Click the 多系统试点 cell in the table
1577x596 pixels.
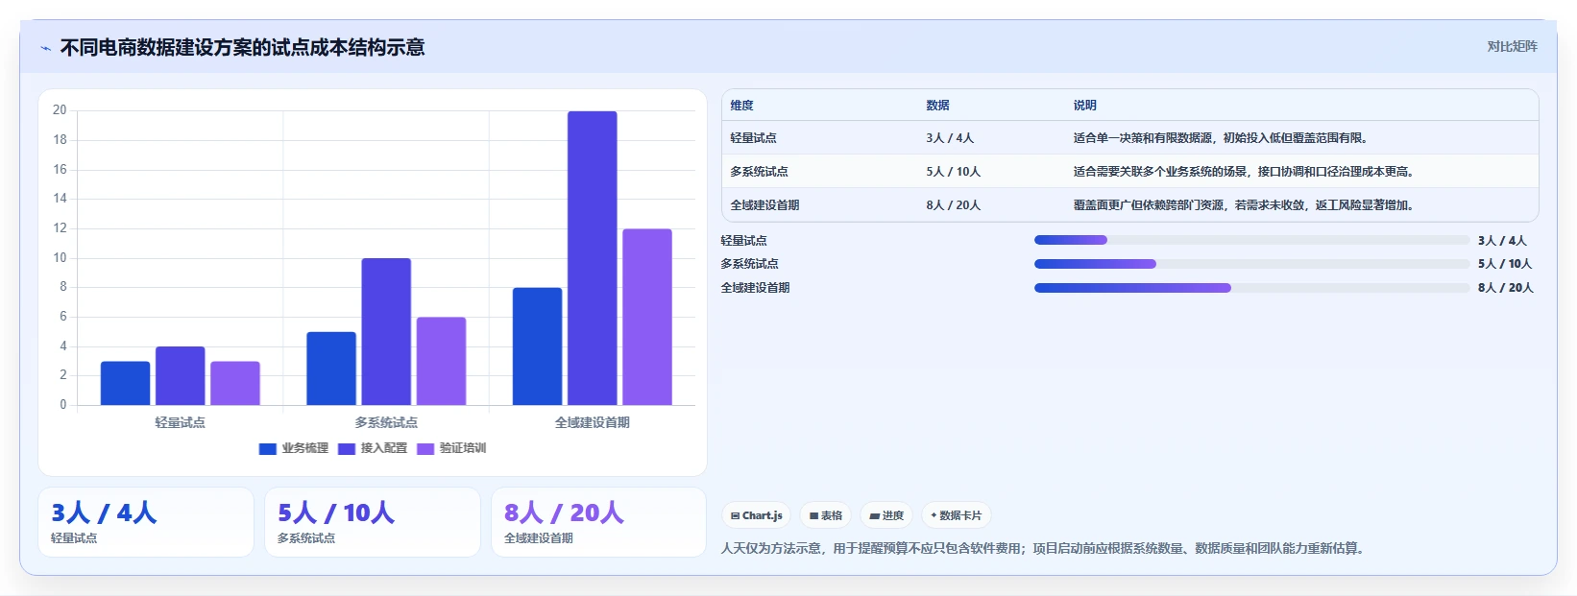[759, 172]
